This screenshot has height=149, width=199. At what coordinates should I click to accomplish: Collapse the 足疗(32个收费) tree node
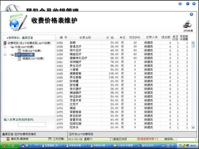pyautogui.click(x=5, y=55)
